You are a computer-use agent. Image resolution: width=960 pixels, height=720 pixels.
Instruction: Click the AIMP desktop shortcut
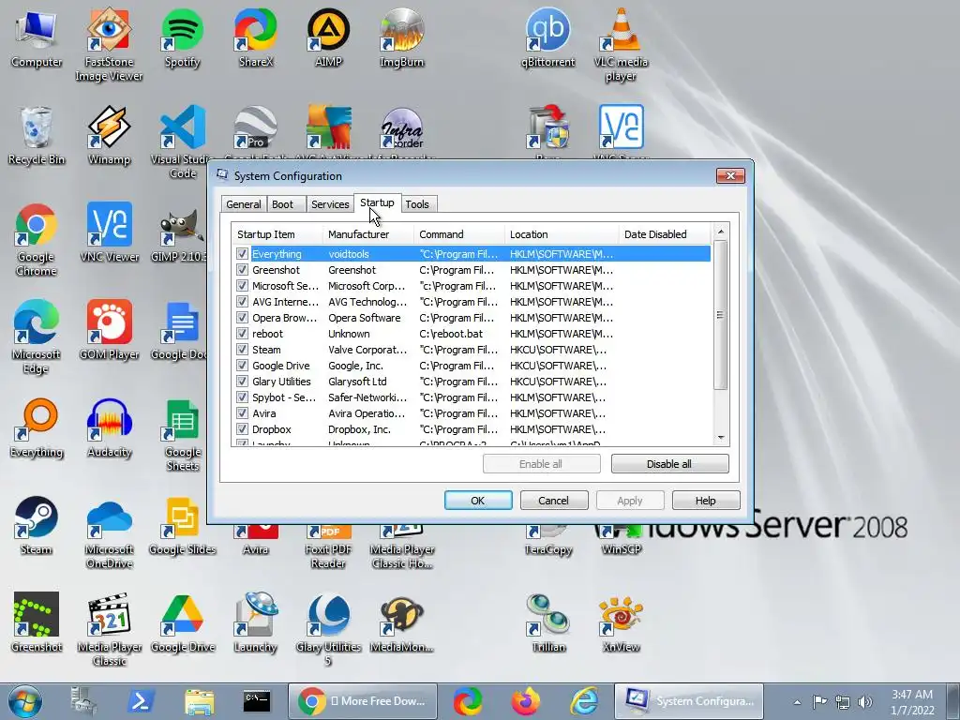pyautogui.click(x=329, y=37)
